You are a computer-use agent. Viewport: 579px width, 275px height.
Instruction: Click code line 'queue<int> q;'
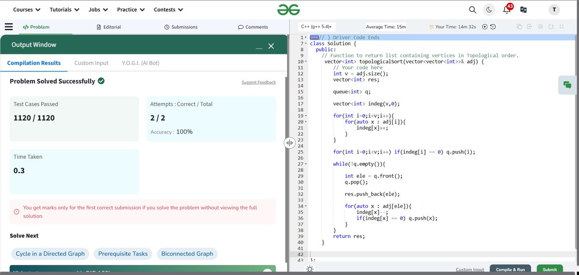pyautogui.click(x=352, y=92)
